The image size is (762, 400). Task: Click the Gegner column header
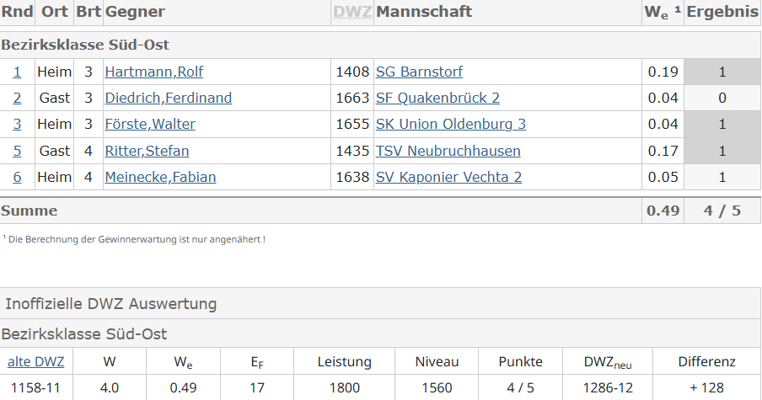[x=135, y=12]
